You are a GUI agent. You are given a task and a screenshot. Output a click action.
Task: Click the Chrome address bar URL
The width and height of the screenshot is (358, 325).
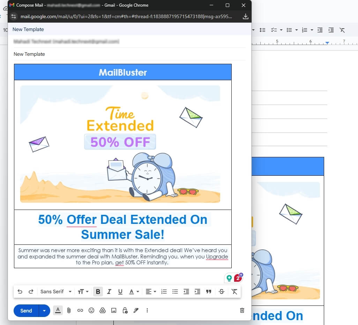click(126, 16)
